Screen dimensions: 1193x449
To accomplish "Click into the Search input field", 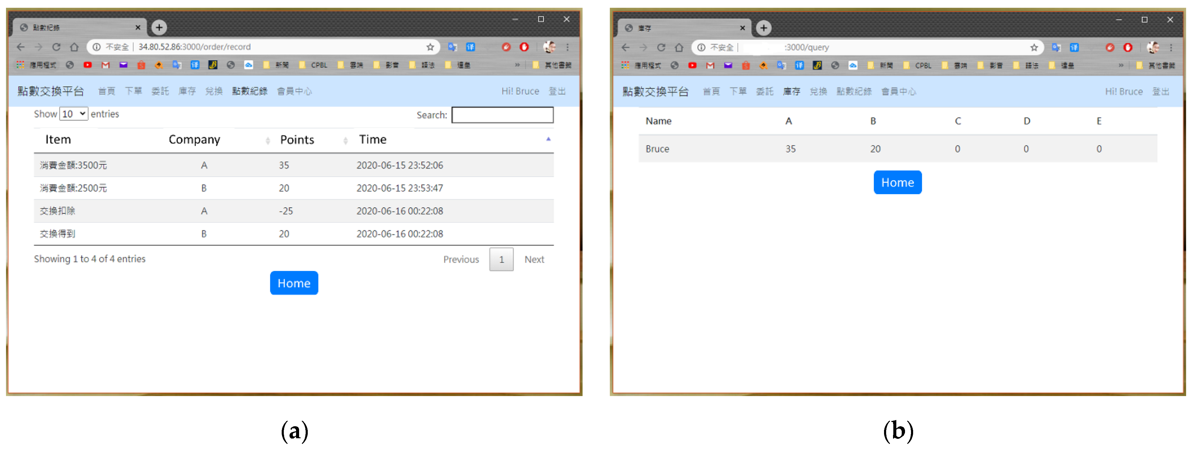I will 503,115.
